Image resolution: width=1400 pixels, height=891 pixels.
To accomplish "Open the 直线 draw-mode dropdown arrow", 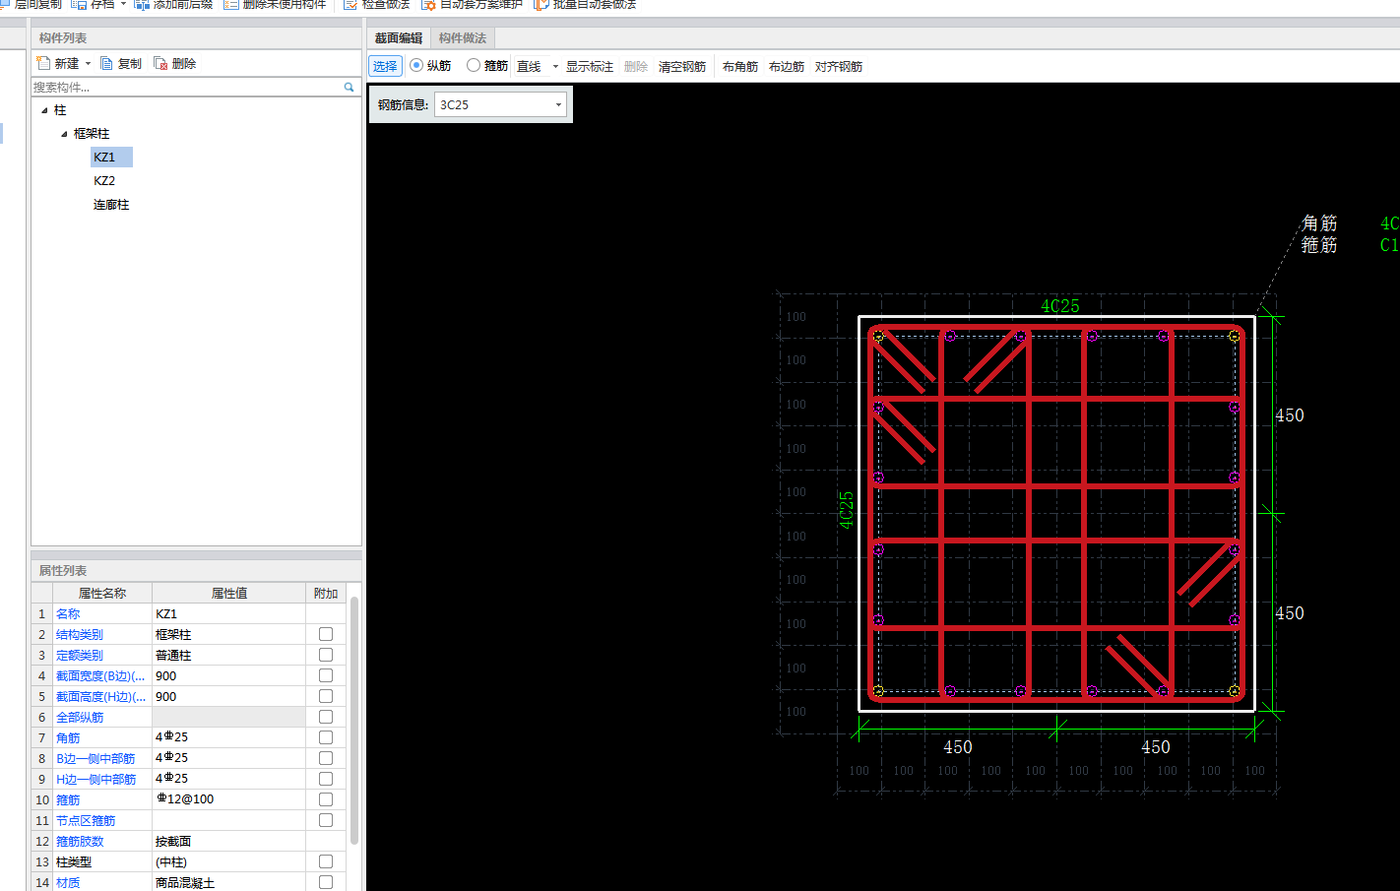I will 555,66.
